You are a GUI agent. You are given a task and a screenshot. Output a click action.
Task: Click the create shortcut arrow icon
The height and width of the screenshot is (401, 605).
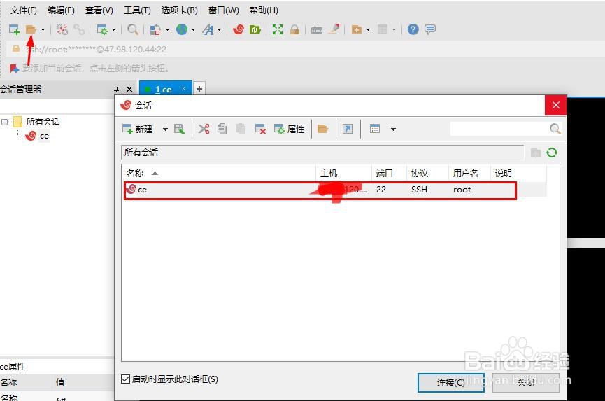pos(348,129)
